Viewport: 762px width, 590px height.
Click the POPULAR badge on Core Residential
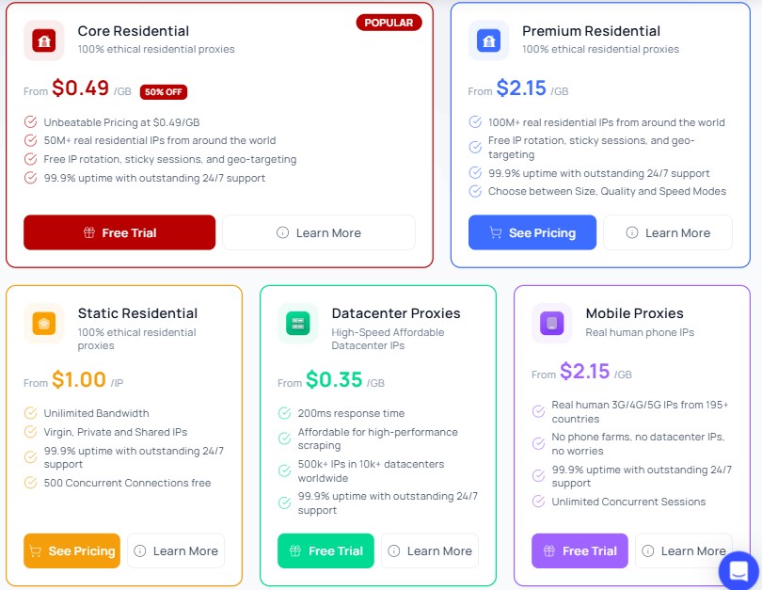tap(389, 23)
